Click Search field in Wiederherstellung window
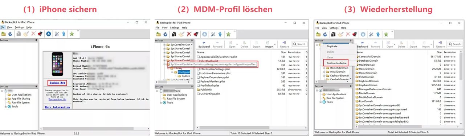Viewport: 466px width, 136px height. (x=455, y=44)
